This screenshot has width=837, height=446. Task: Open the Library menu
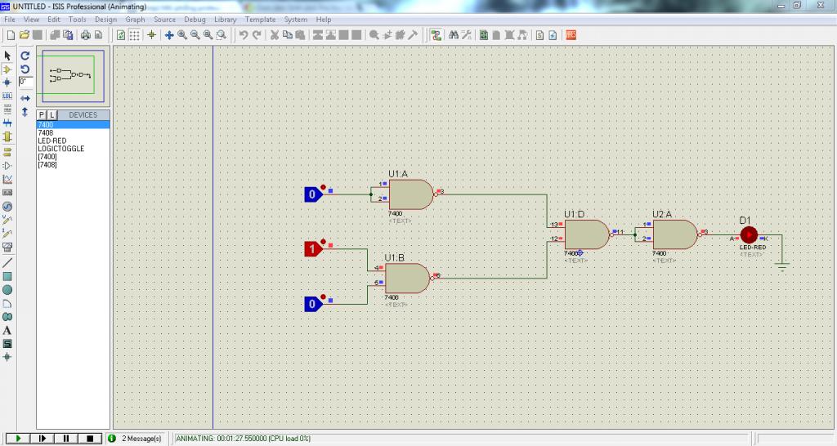(225, 19)
